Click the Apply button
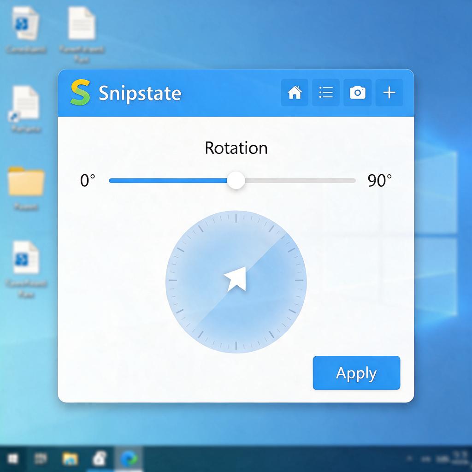Viewport: 472px width, 472px height. (356, 372)
